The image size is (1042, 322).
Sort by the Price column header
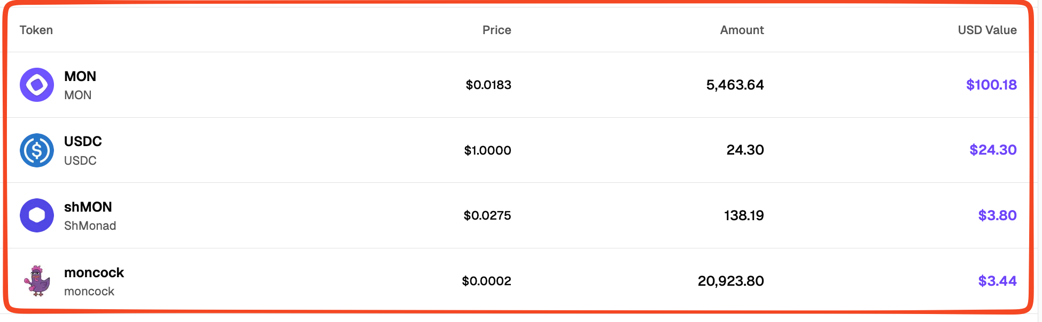click(496, 30)
